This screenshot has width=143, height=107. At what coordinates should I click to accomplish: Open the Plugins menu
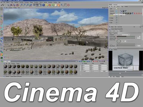pyautogui.click(x=31, y=2)
